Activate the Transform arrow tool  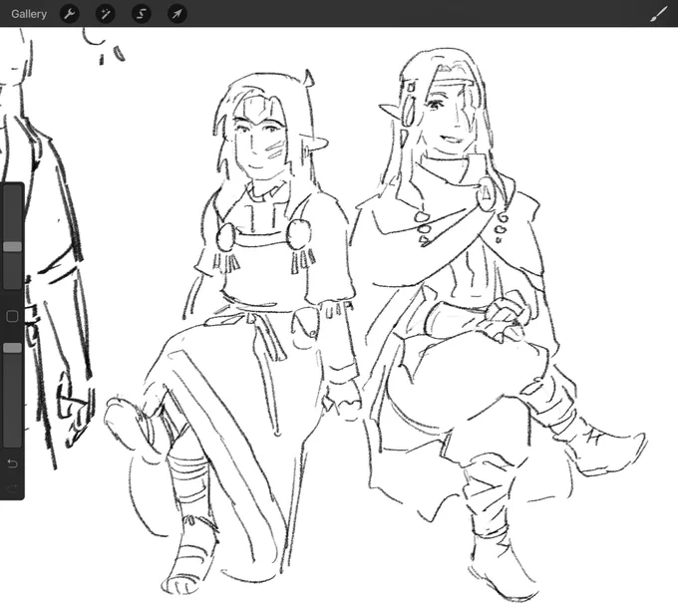(177, 14)
